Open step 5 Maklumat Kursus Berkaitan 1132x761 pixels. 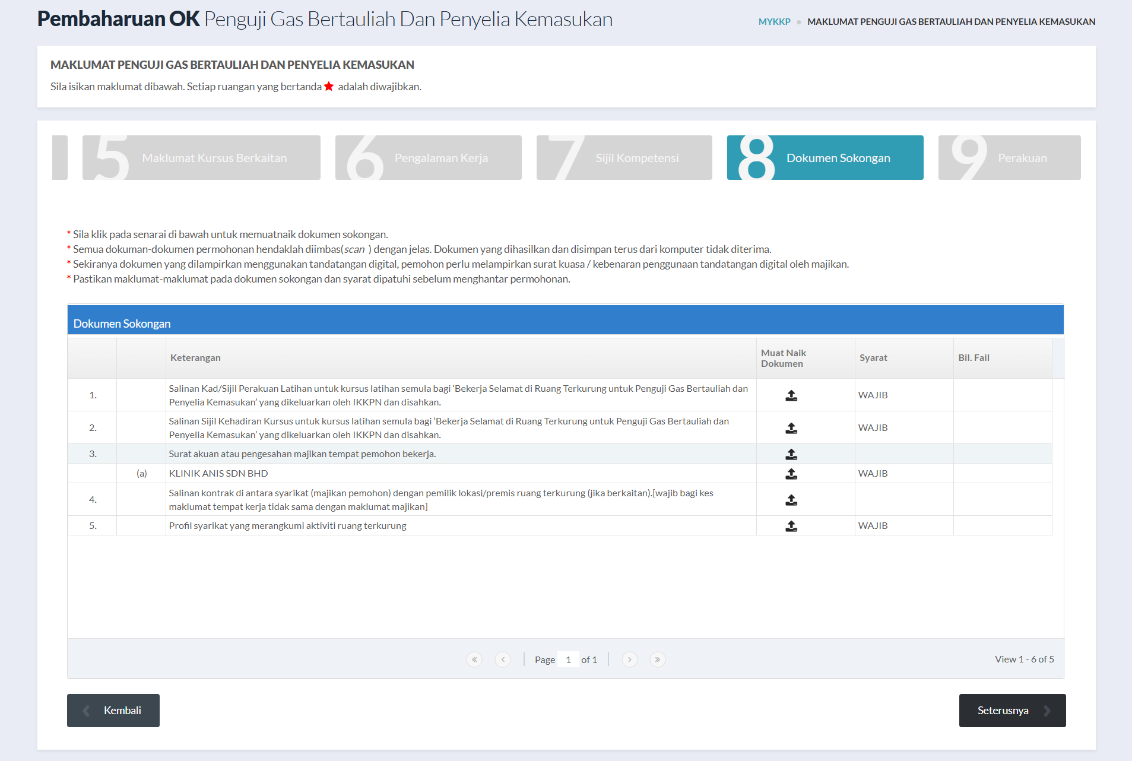(201, 158)
